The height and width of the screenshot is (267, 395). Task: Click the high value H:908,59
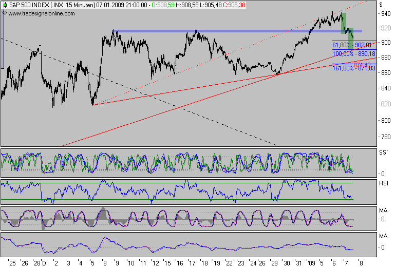coord(187,5)
